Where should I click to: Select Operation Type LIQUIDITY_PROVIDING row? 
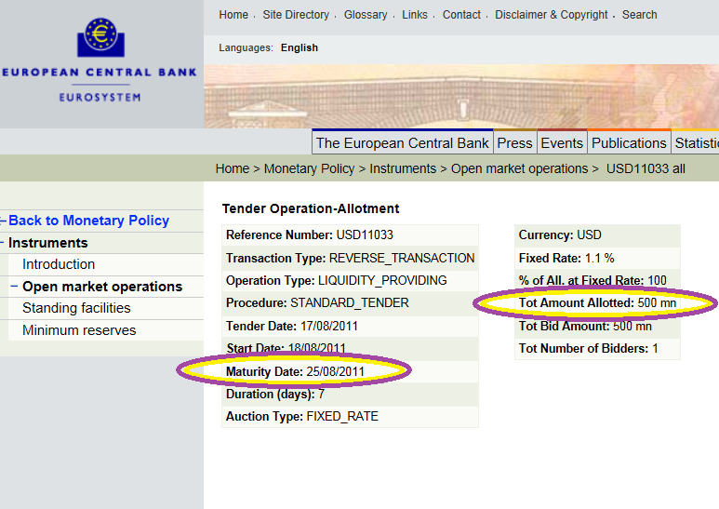[x=350, y=281]
